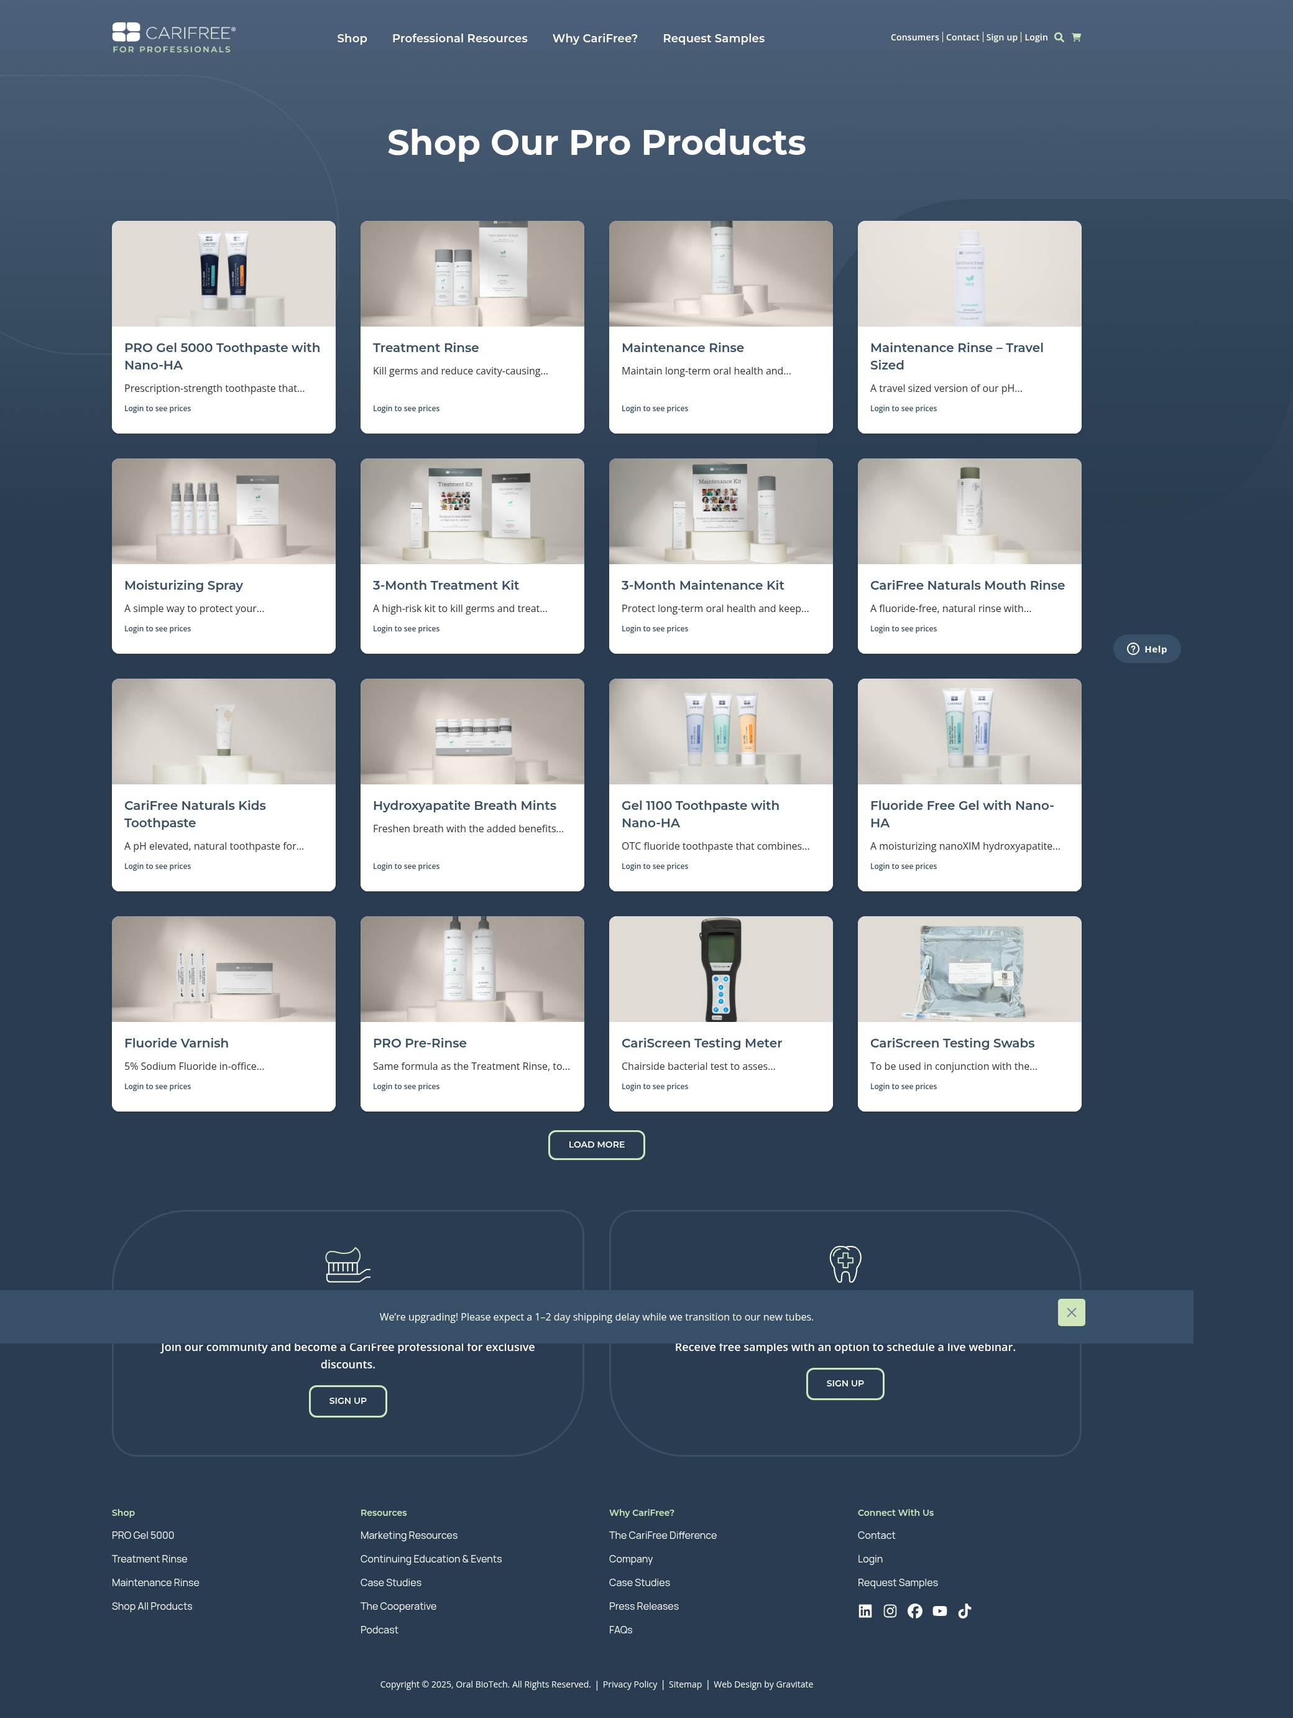Open the 3-Month Treatment Kit title
The height and width of the screenshot is (1718, 1293).
coord(446,585)
